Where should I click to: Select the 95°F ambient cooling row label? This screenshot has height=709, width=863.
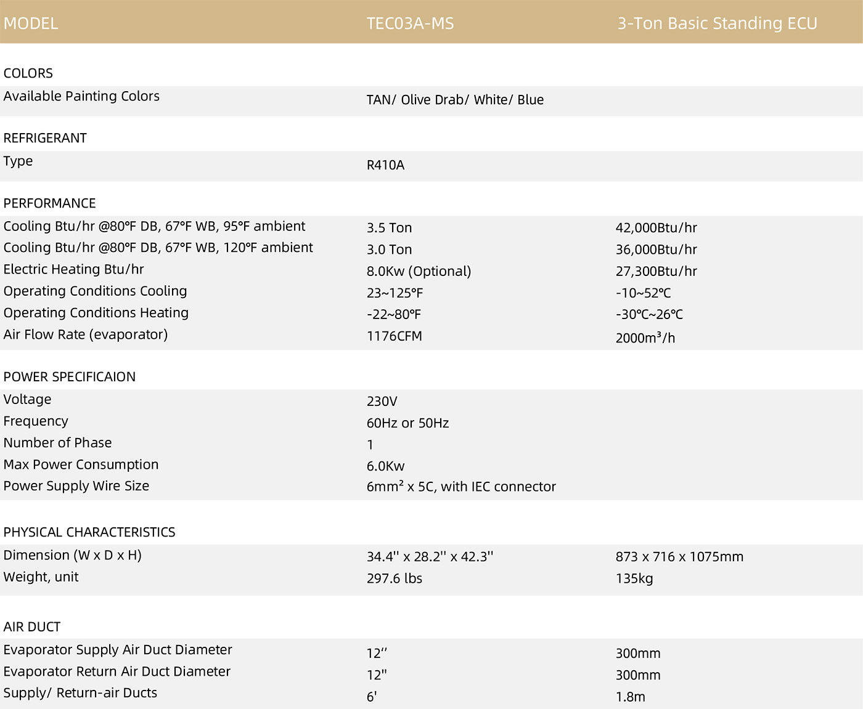pos(154,226)
